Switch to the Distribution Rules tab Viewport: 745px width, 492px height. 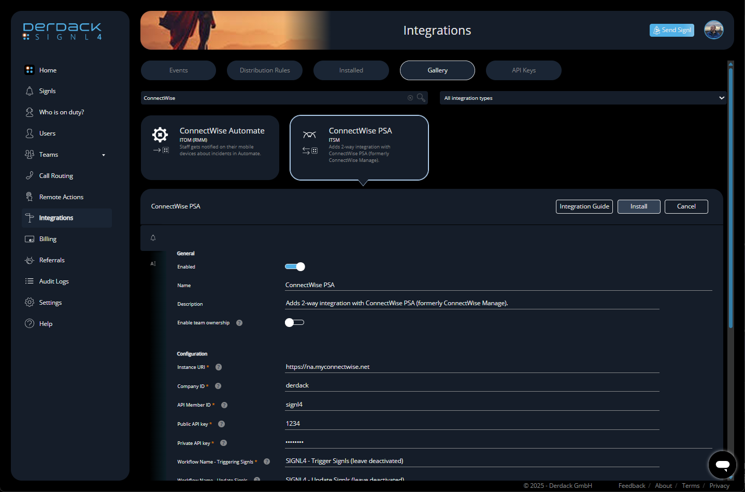[x=265, y=70]
